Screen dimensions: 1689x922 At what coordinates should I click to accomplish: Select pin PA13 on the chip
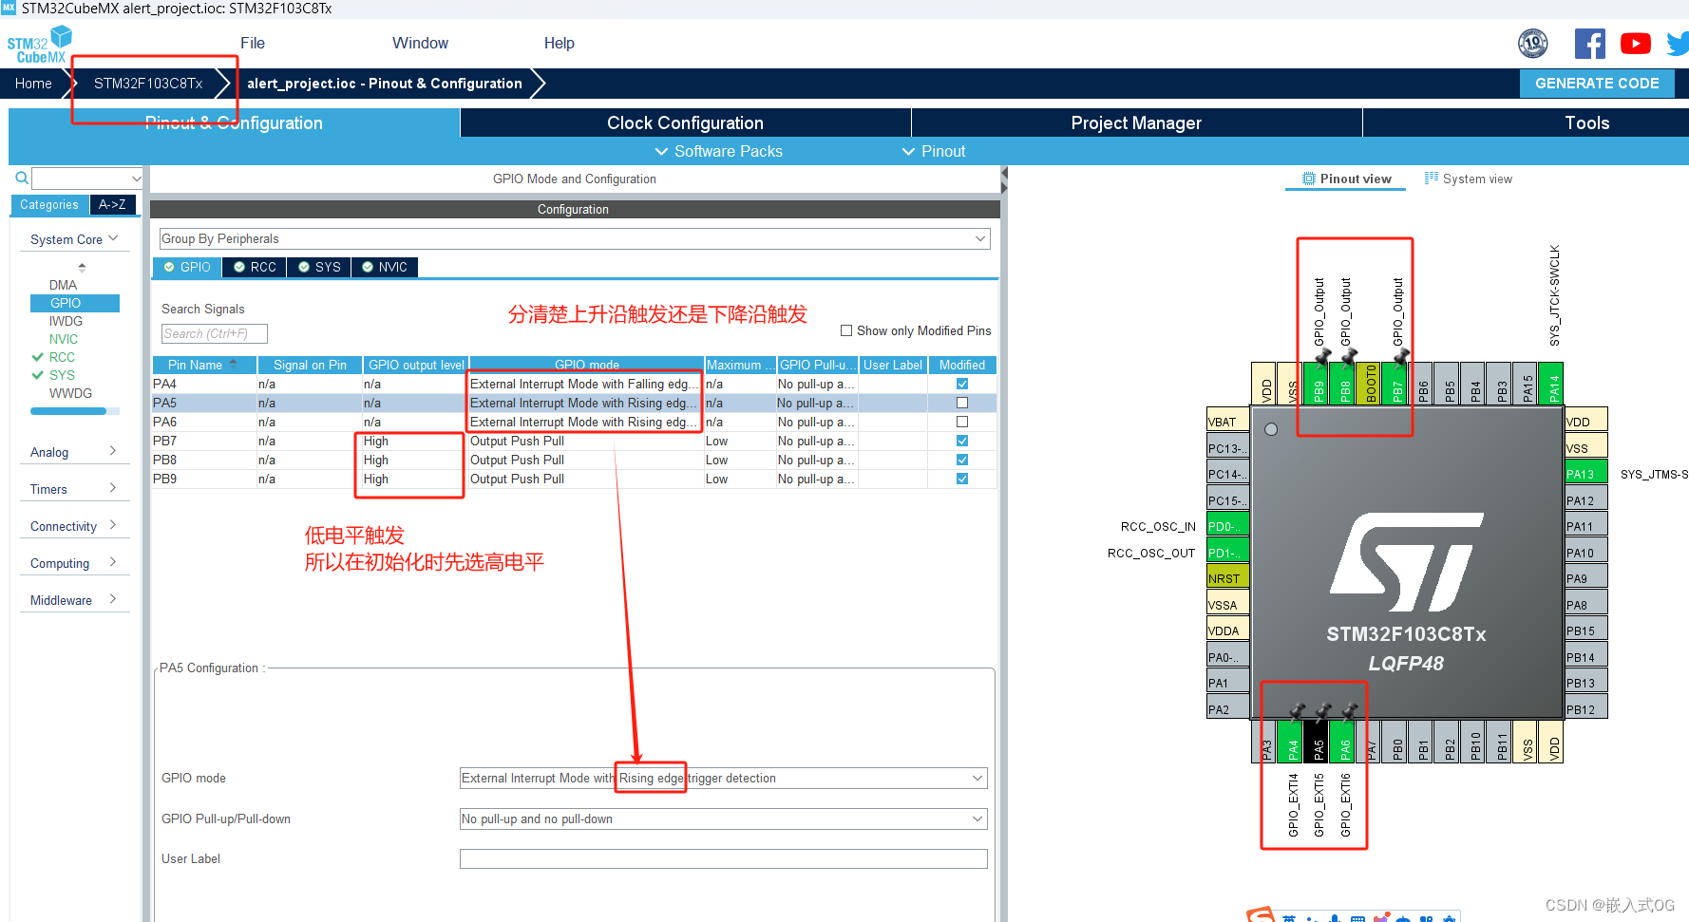[x=1585, y=473]
